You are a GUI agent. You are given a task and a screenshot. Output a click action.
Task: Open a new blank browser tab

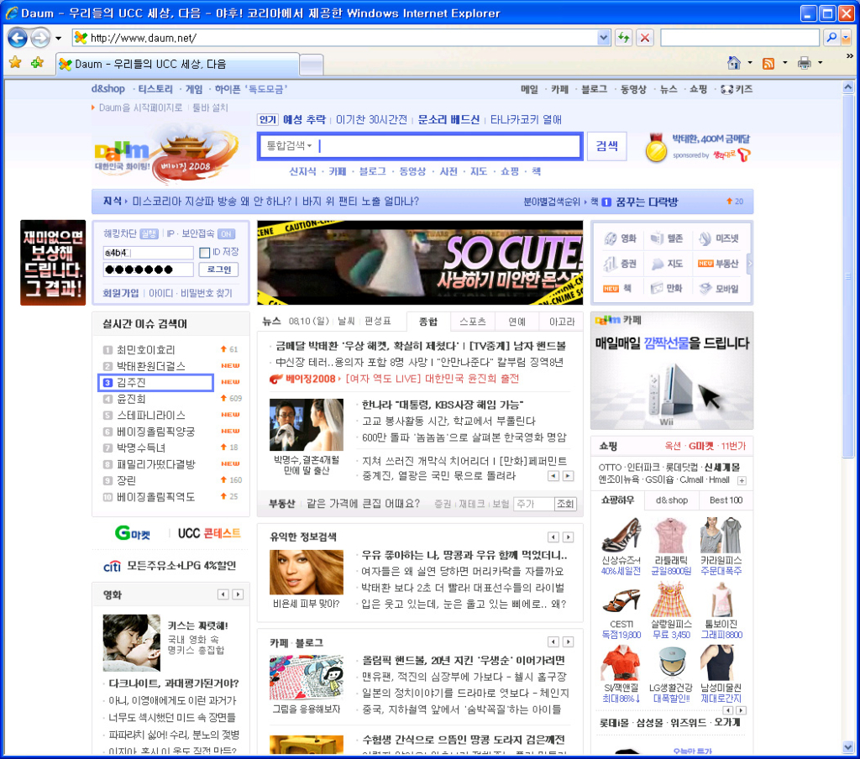[x=312, y=65]
